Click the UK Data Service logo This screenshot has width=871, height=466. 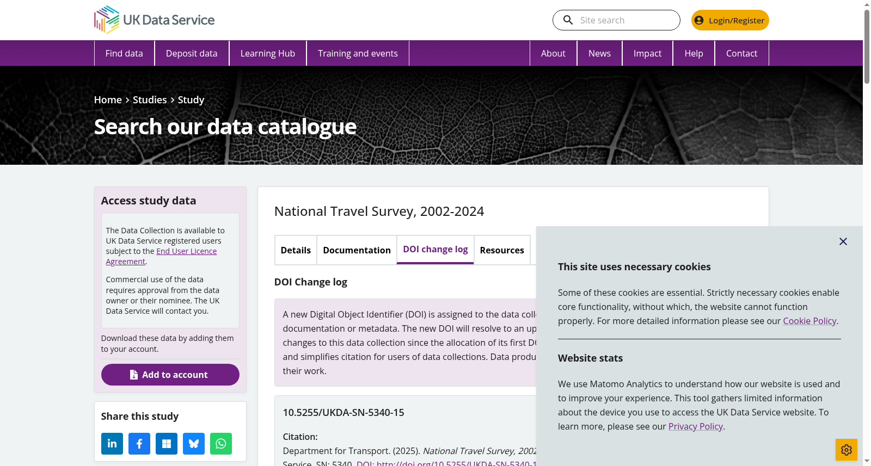click(x=154, y=20)
